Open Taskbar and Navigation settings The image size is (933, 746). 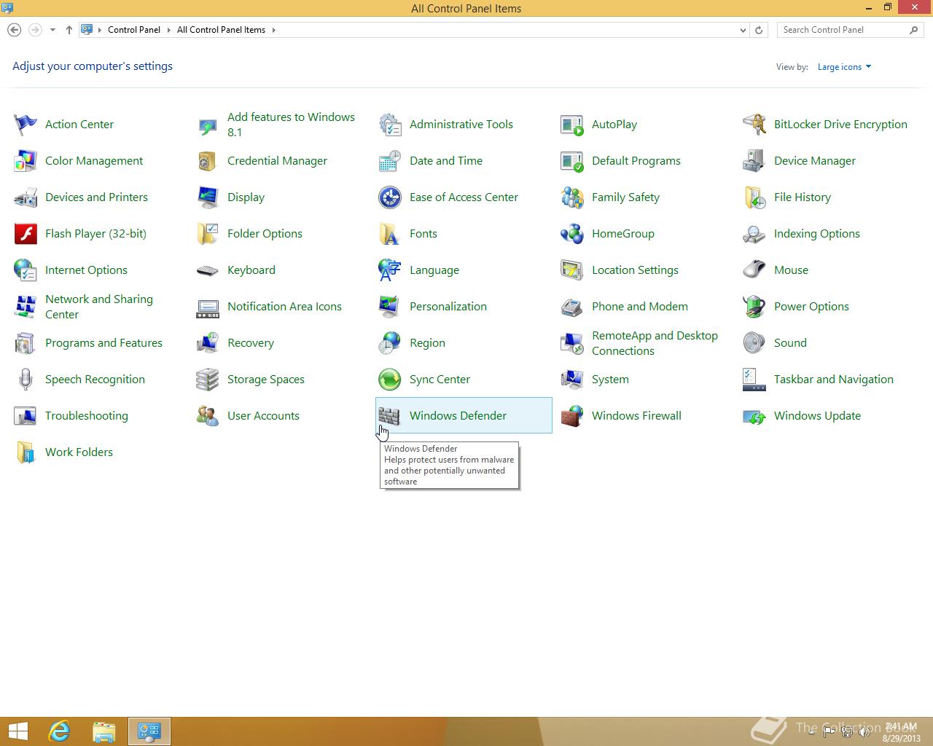point(834,380)
